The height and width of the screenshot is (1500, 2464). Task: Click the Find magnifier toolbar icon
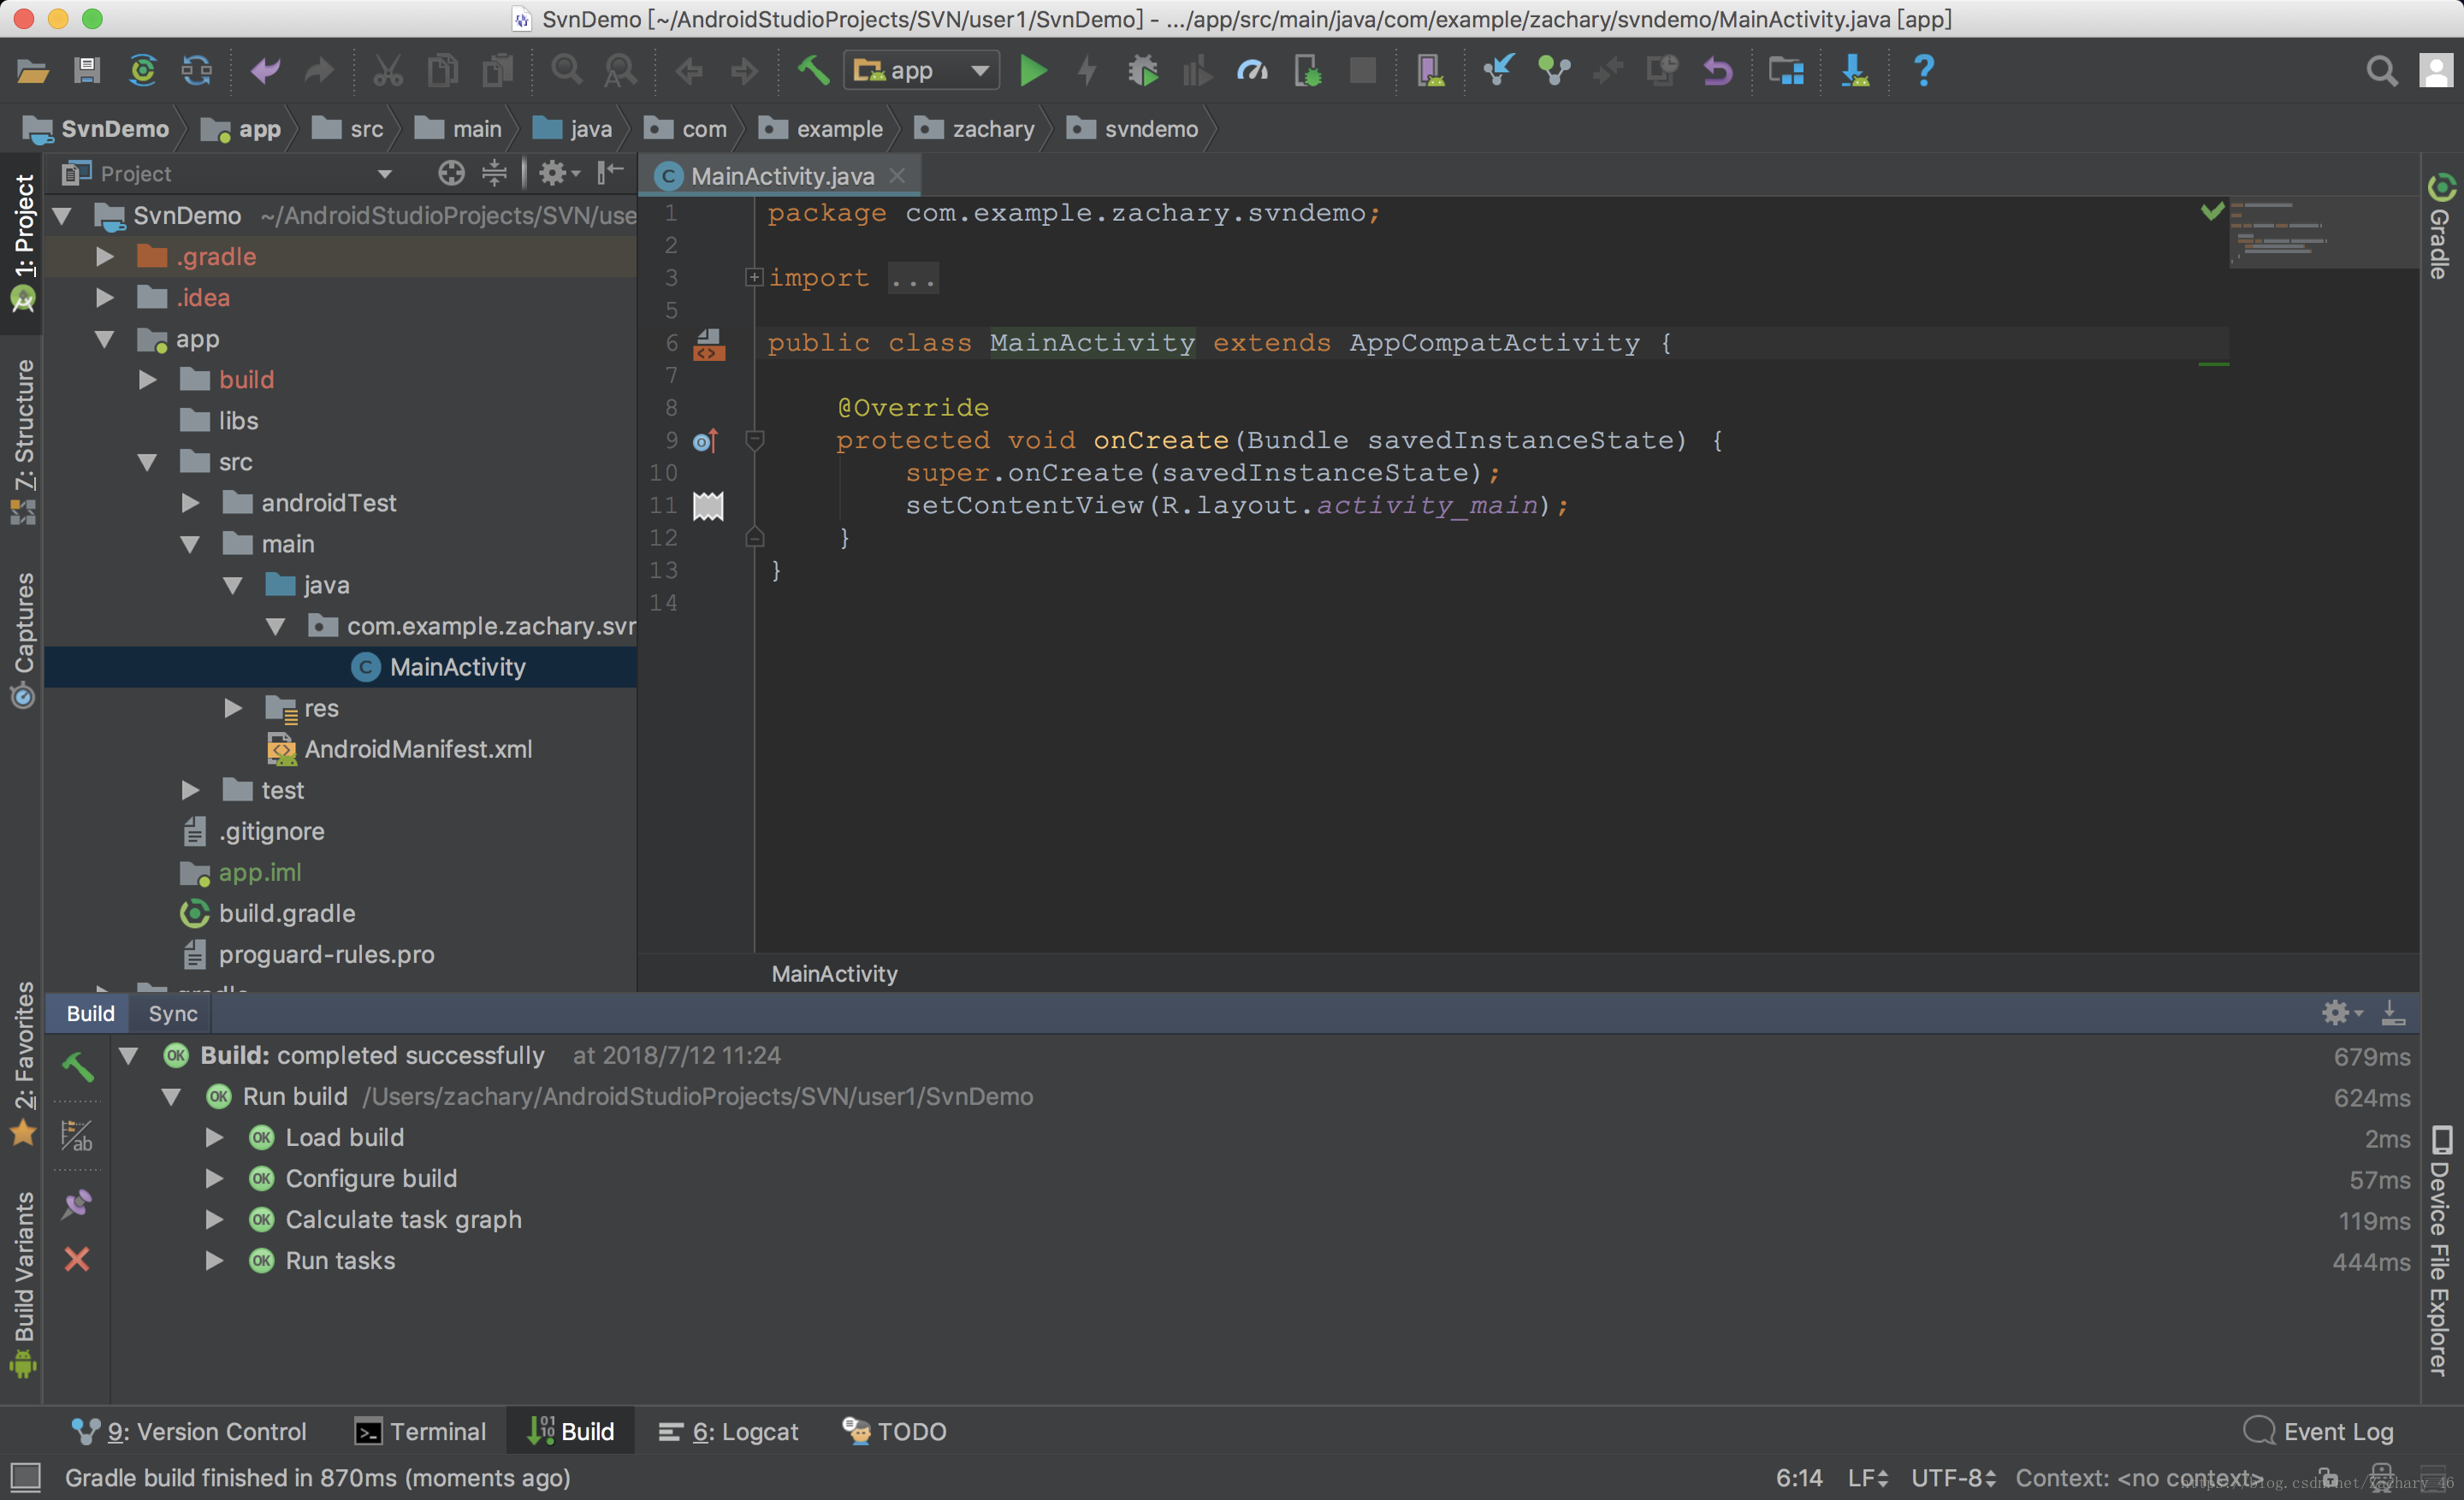(x=566, y=71)
